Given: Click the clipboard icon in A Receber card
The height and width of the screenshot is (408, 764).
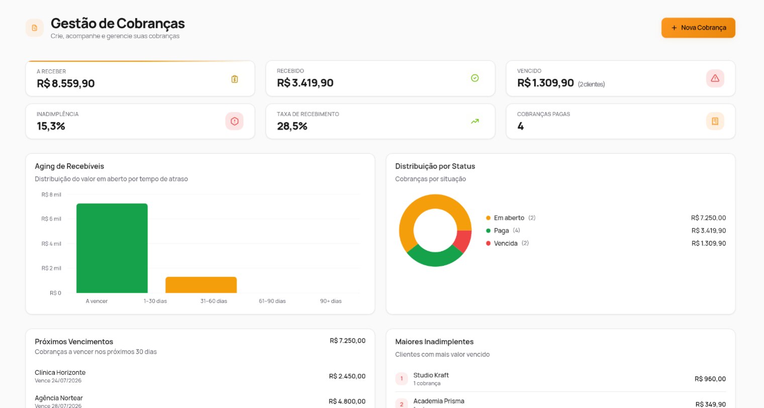Looking at the screenshot, I should [x=235, y=79].
